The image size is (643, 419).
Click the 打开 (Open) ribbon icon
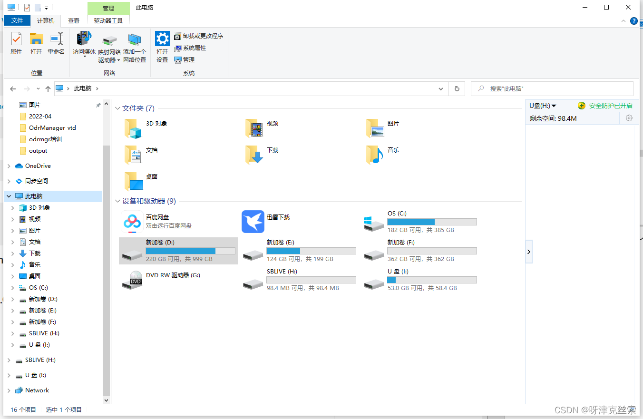tap(36, 43)
